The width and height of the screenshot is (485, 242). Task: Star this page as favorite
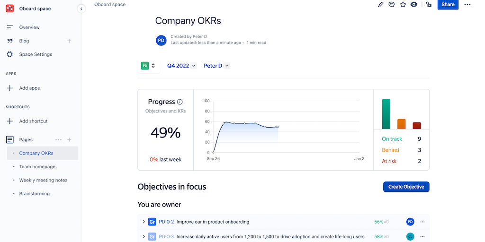click(x=403, y=4)
